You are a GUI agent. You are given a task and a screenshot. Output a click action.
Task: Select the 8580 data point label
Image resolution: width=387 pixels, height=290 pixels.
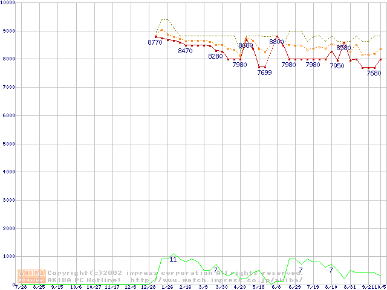pos(343,48)
